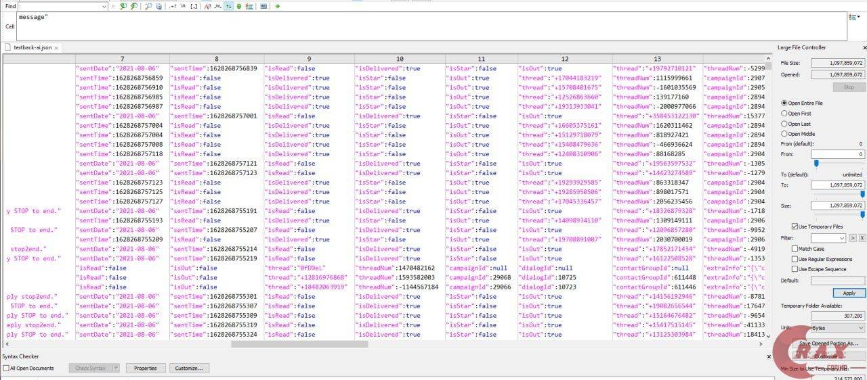Image resolution: width=867 pixels, height=380 pixels.
Task: Toggle the regular expression '[.]' toolbar icon
Action: tap(194, 6)
